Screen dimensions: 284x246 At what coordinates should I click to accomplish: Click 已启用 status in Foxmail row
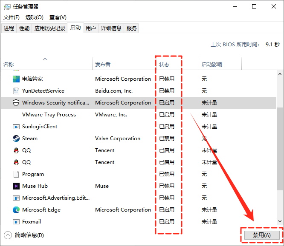167,222
